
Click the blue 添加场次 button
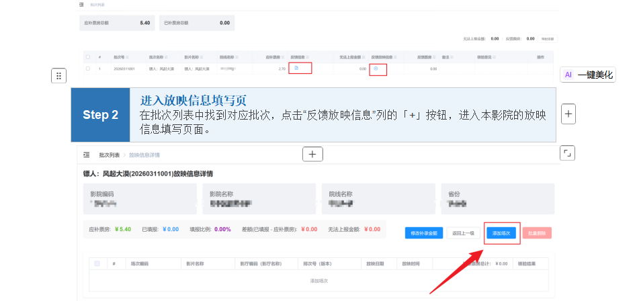[501, 233]
